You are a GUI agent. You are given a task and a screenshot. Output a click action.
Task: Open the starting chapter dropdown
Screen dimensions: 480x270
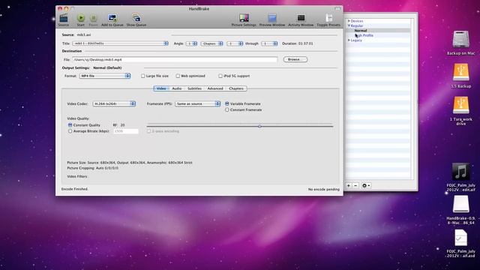tap(235, 43)
